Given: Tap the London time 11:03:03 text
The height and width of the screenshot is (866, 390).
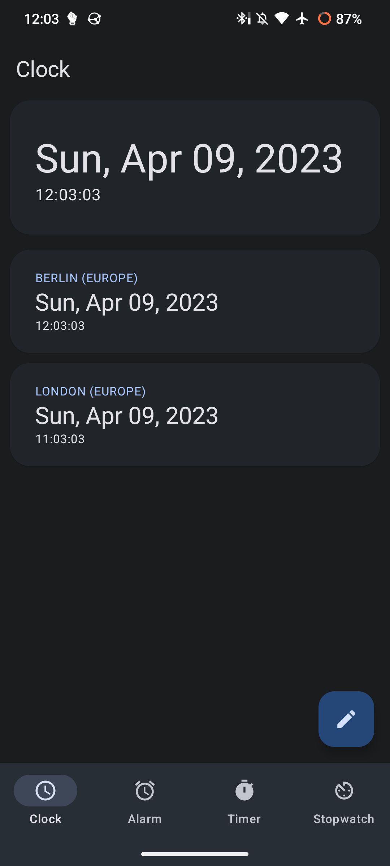Looking at the screenshot, I should (60, 439).
